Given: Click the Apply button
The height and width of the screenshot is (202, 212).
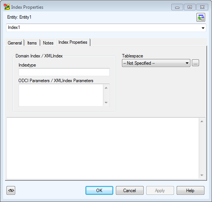Looking at the screenshot, I should click(160, 190).
